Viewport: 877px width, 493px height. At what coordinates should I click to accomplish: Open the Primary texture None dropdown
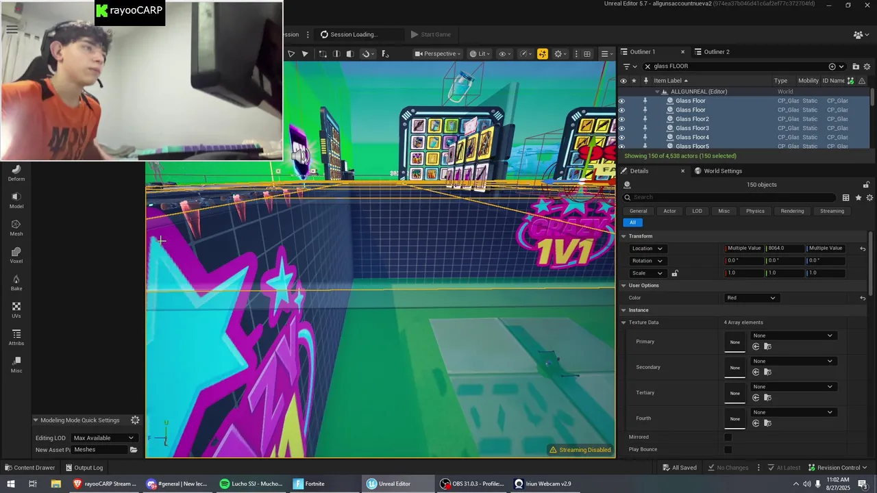(x=793, y=336)
